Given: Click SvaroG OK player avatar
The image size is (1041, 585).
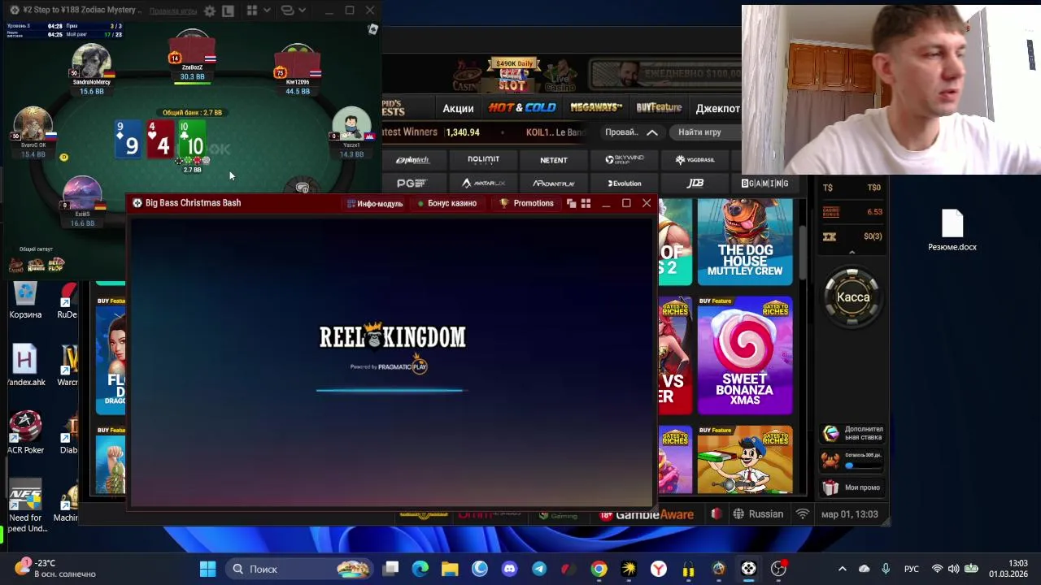Looking at the screenshot, I should pos(33,124).
